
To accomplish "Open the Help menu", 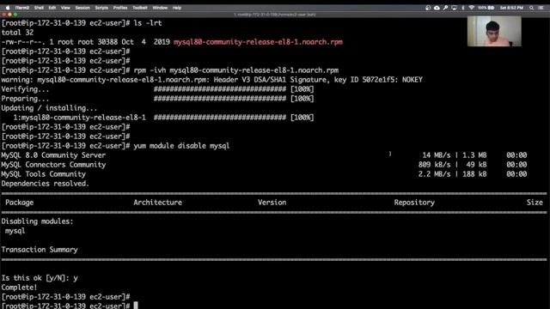I will (x=177, y=8).
